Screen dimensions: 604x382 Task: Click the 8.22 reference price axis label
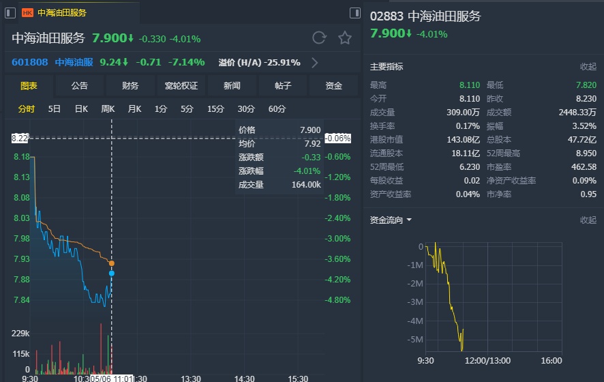pyautogui.click(x=20, y=138)
